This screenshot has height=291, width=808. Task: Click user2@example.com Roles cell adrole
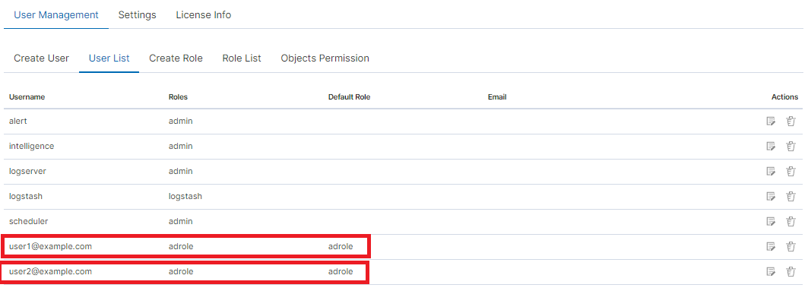click(181, 271)
